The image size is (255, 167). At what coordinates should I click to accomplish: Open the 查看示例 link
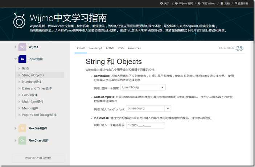click(243, 3)
